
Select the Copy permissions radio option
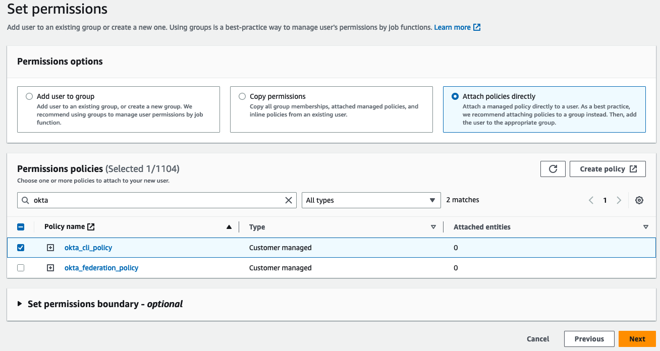point(242,96)
